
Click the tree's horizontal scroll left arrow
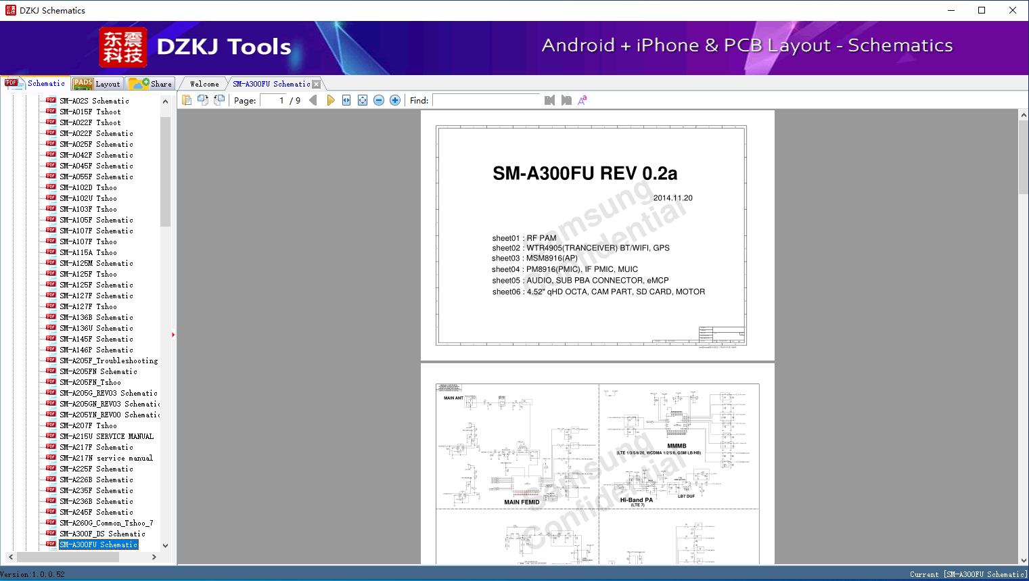point(9,557)
